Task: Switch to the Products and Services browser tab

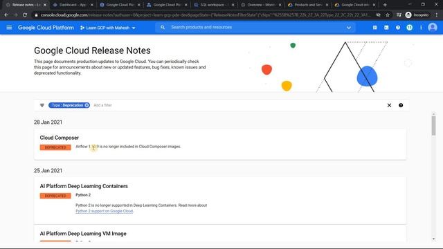Action: [307, 5]
